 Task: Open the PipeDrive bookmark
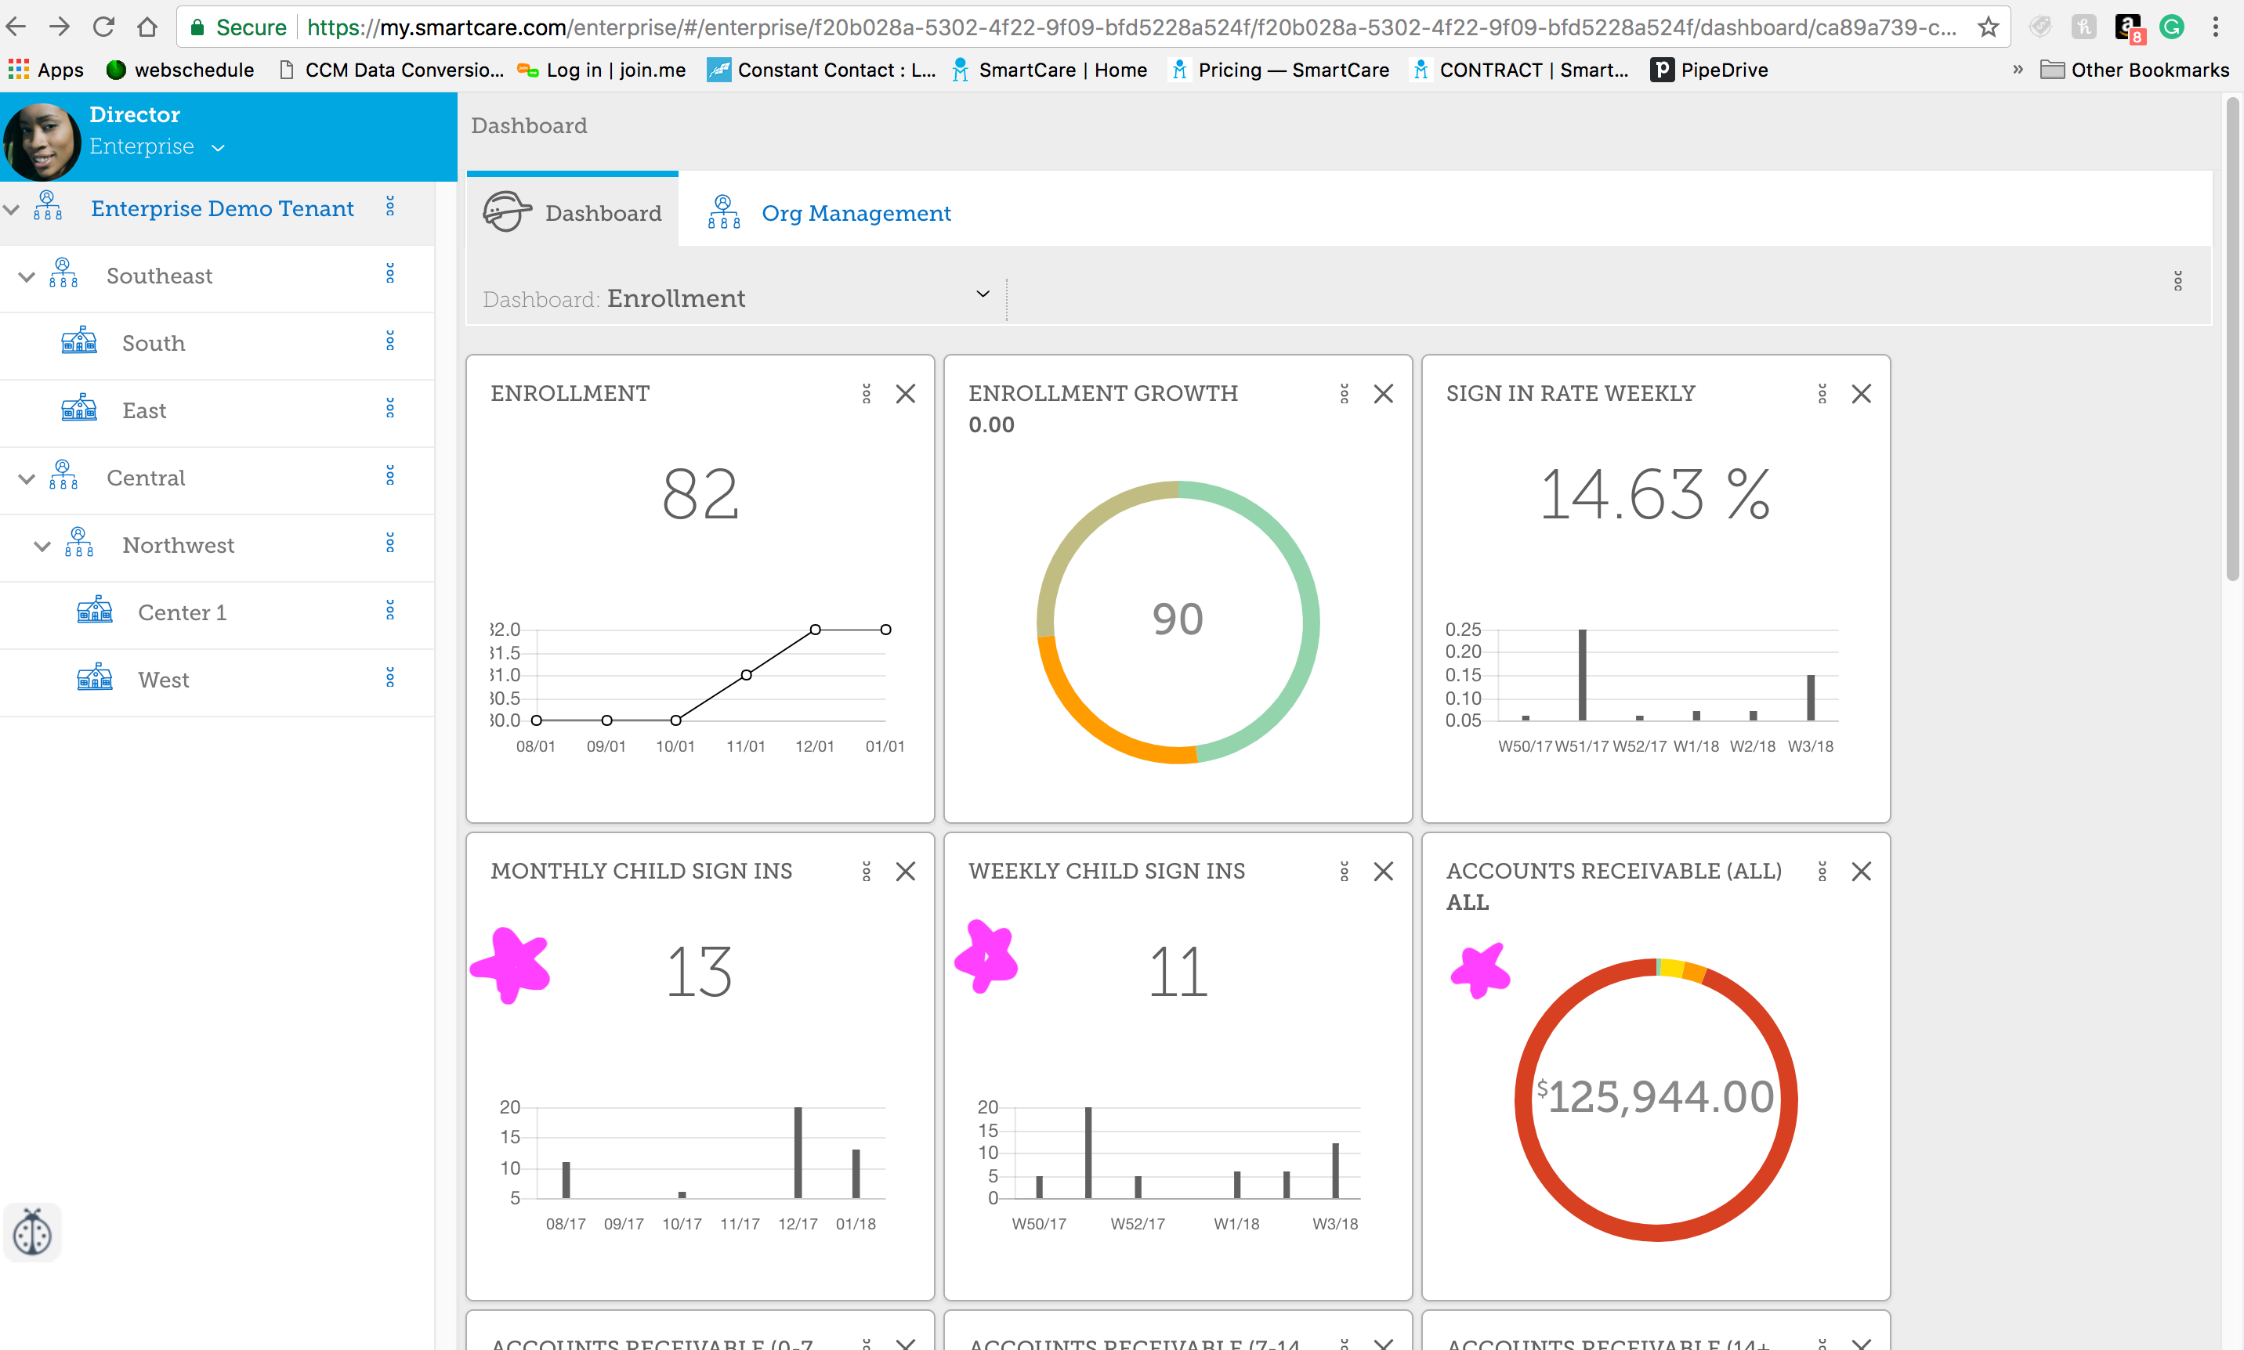click(1708, 70)
